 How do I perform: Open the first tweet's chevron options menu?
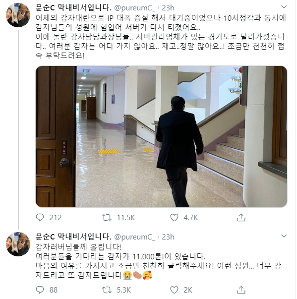(x=284, y=7)
